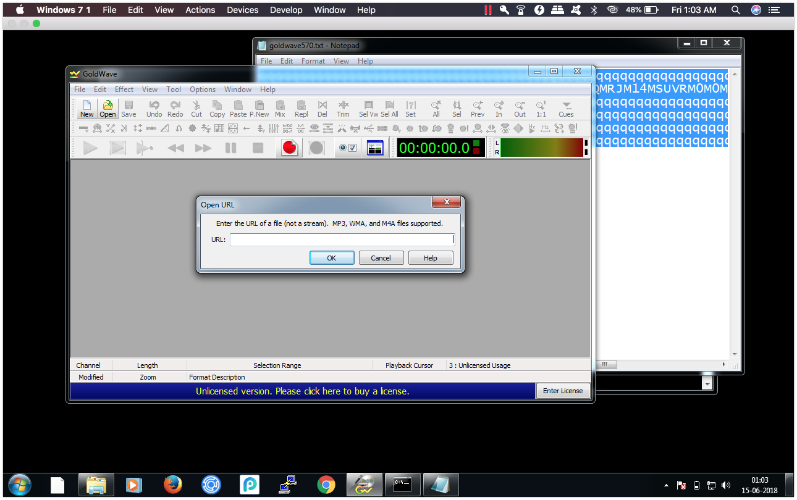Image resolution: width=797 pixels, height=500 pixels.
Task: Open the Options menu in GoldWave
Action: (203, 90)
